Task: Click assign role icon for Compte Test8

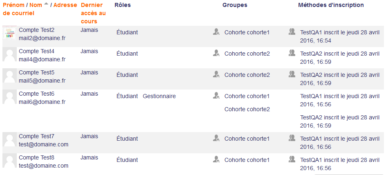Action: pyautogui.click(x=216, y=159)
